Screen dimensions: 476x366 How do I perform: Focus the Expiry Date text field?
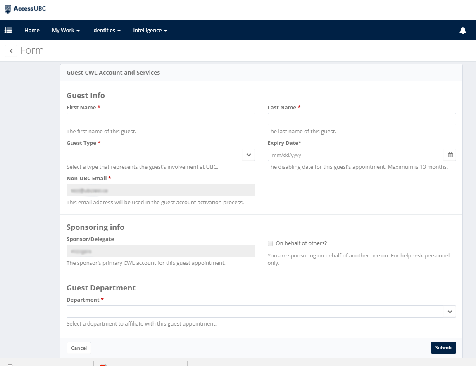pos(355,155)
